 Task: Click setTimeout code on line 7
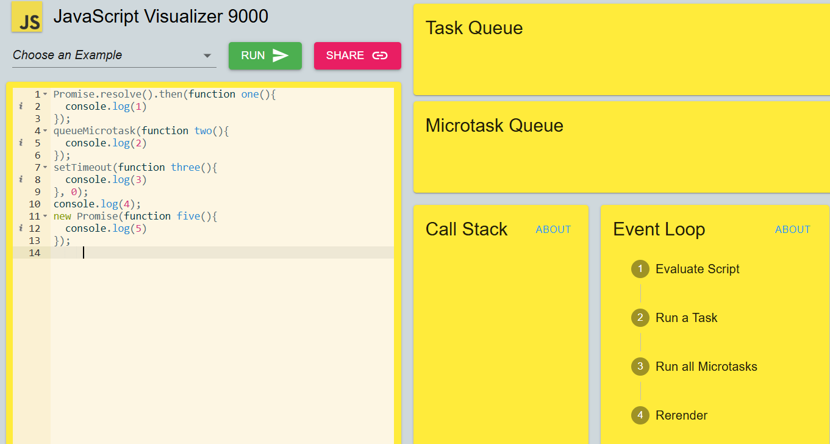(x=135, y=167)
